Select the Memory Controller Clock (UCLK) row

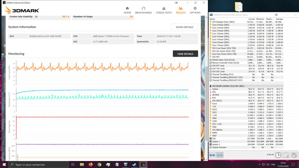[x=246, y=63]
